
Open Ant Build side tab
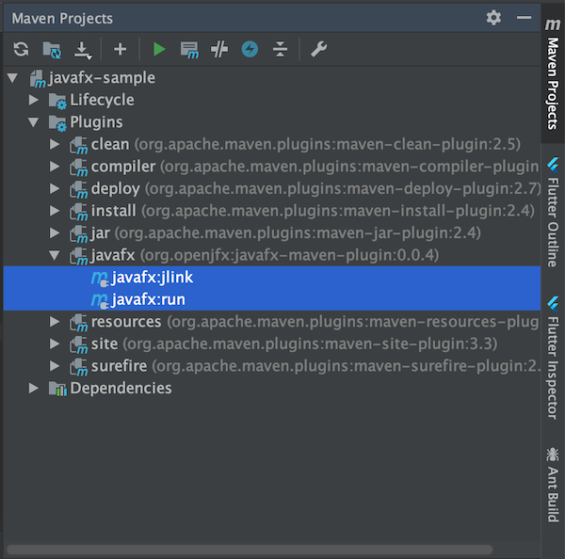tap(553, 485)
